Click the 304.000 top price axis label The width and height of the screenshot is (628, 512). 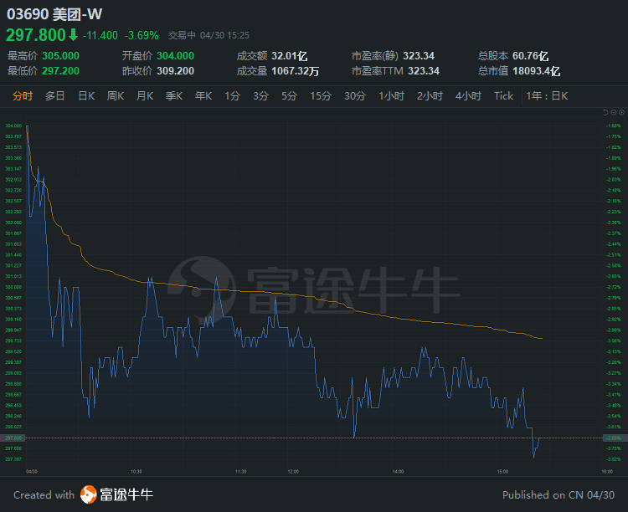[13, 125]
